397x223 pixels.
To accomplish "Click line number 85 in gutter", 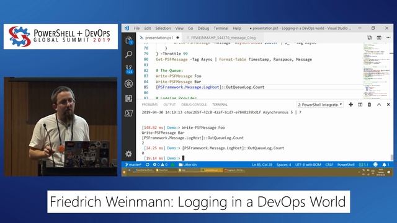I will pyautogui.click(x=146, y=87).
